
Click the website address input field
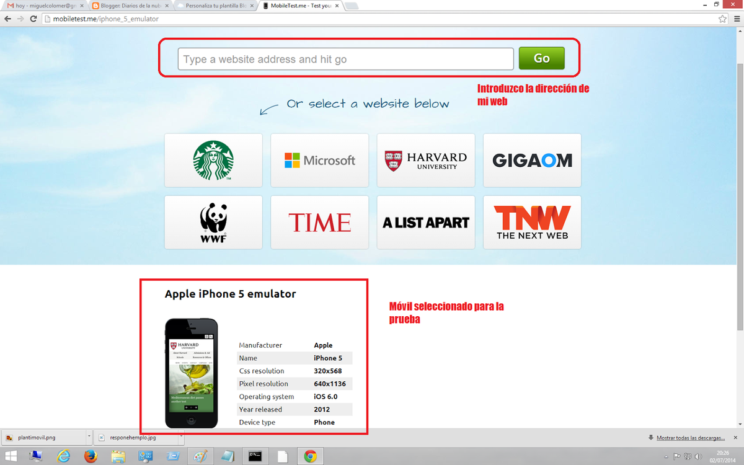pos(345,60)
